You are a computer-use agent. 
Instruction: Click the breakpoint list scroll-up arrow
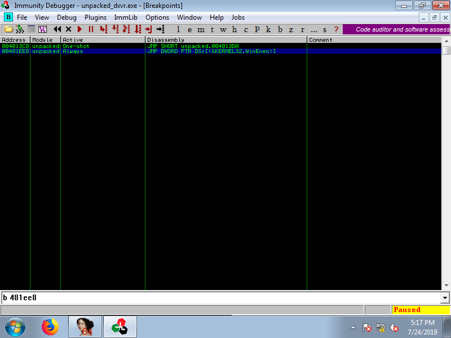click(446, 41)
